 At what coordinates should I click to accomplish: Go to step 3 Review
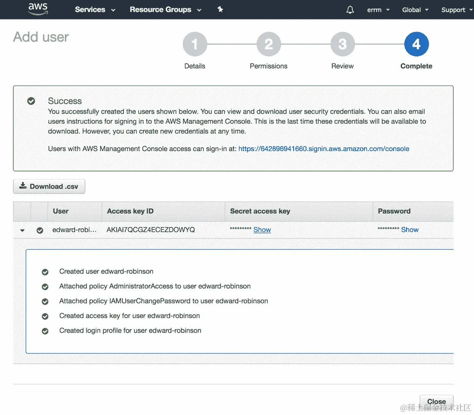coord(343,44)
